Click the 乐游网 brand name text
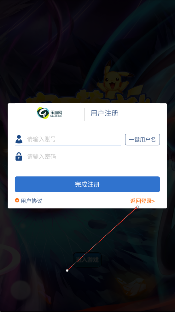Viewport: 175px width, 312px height. pyautogui.click(x=56, y=112)
